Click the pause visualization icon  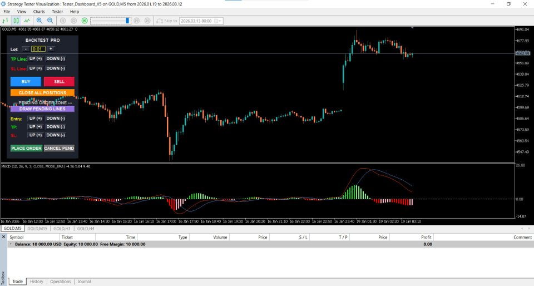pyautogui.click(x=63, y=21)
